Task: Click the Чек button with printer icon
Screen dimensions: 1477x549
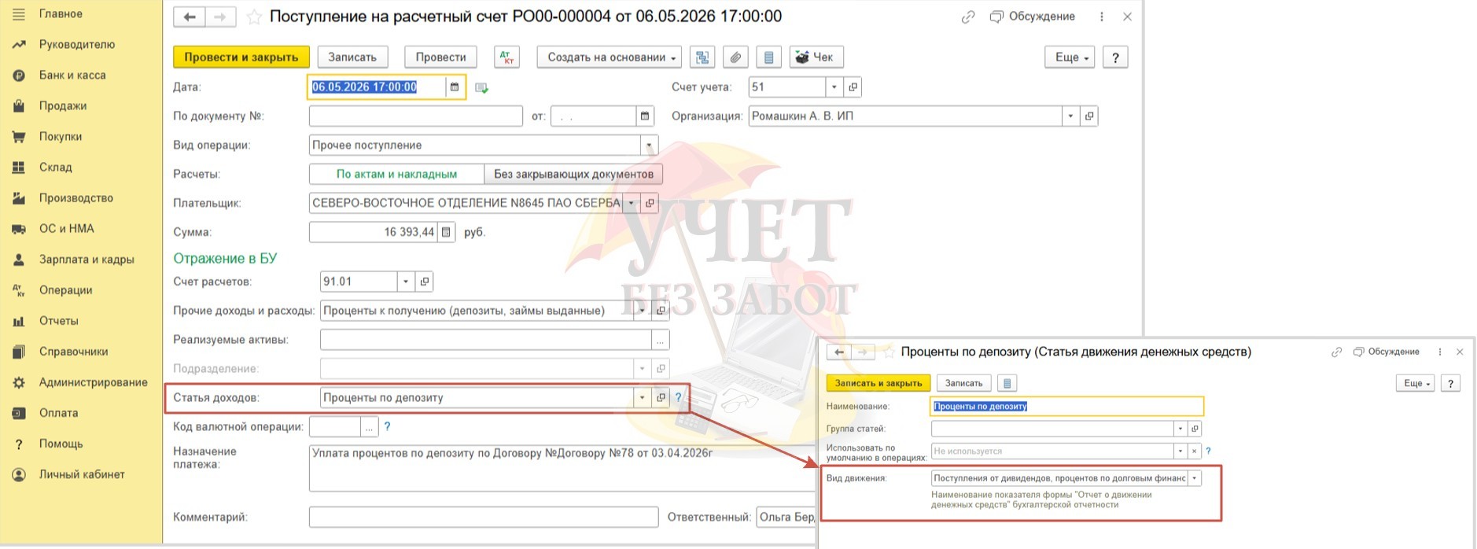Action: pyautogui.click(x=816, y=57)
